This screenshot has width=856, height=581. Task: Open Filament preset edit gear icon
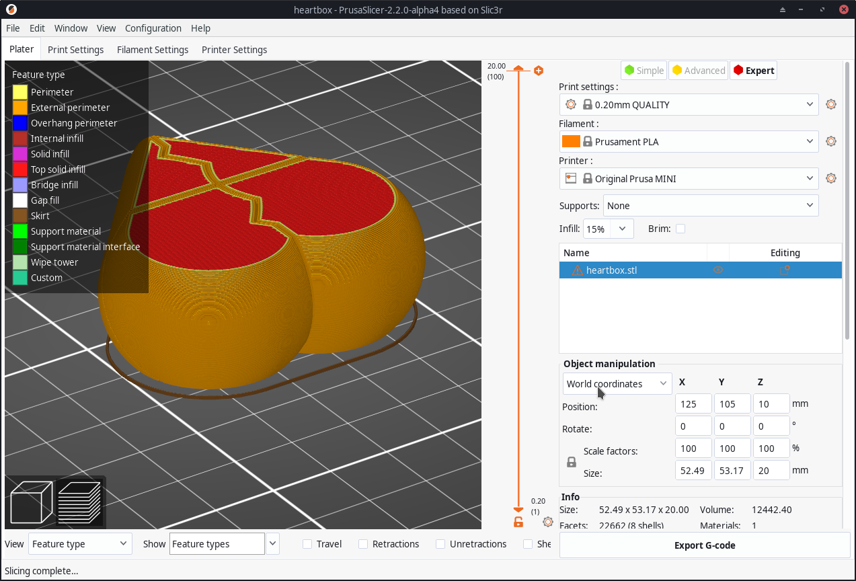831,141
